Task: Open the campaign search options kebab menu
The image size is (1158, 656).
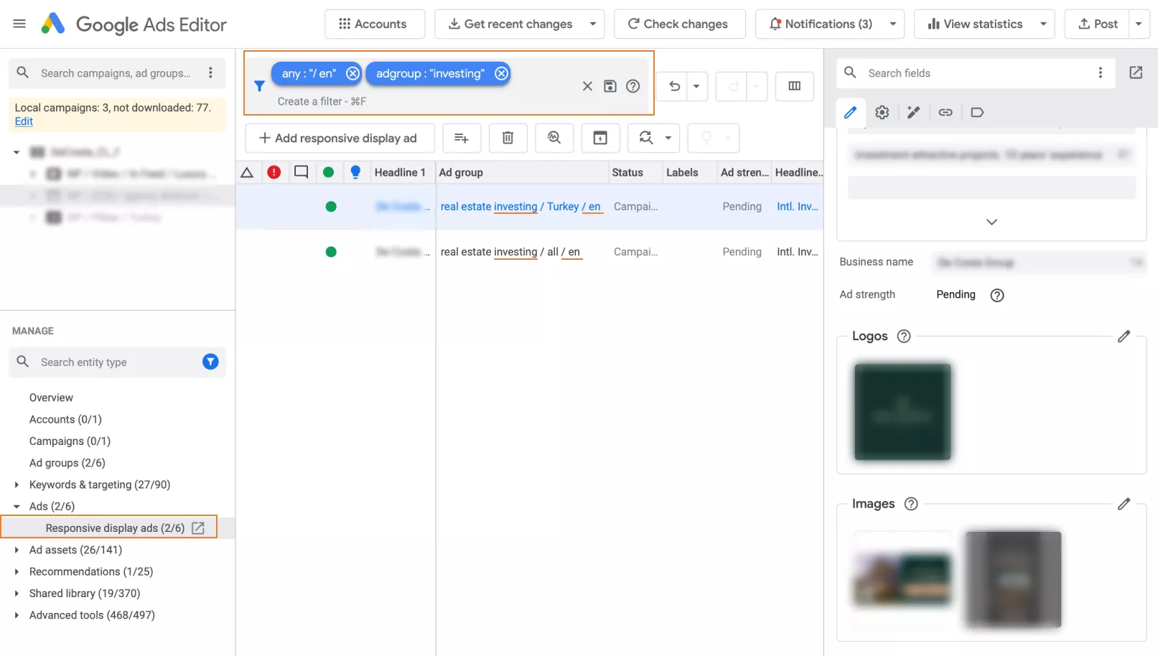Action: click(x=210, y=72)
